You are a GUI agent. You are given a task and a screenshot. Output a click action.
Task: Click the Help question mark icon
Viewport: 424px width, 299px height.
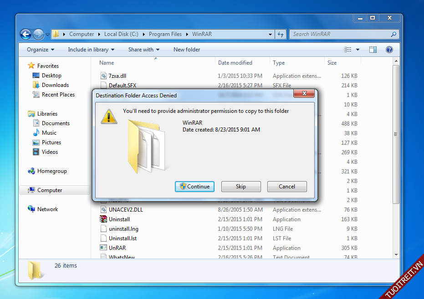[389, 50]
